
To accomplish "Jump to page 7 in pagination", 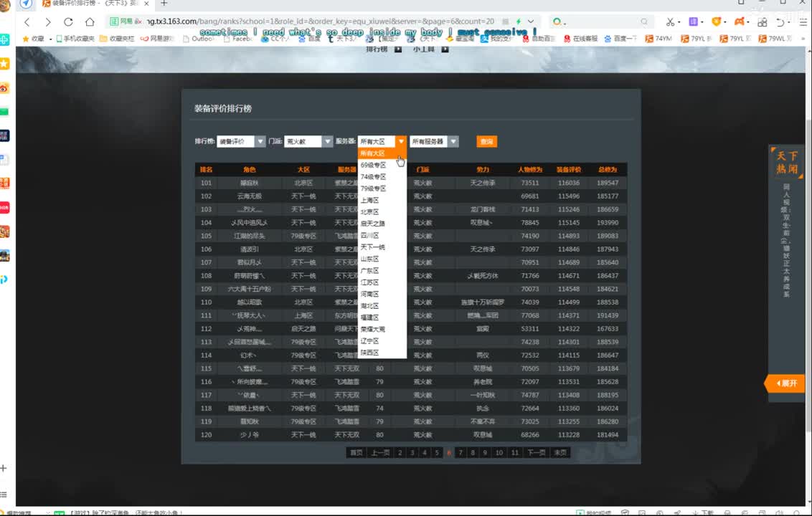I will 461,453.
